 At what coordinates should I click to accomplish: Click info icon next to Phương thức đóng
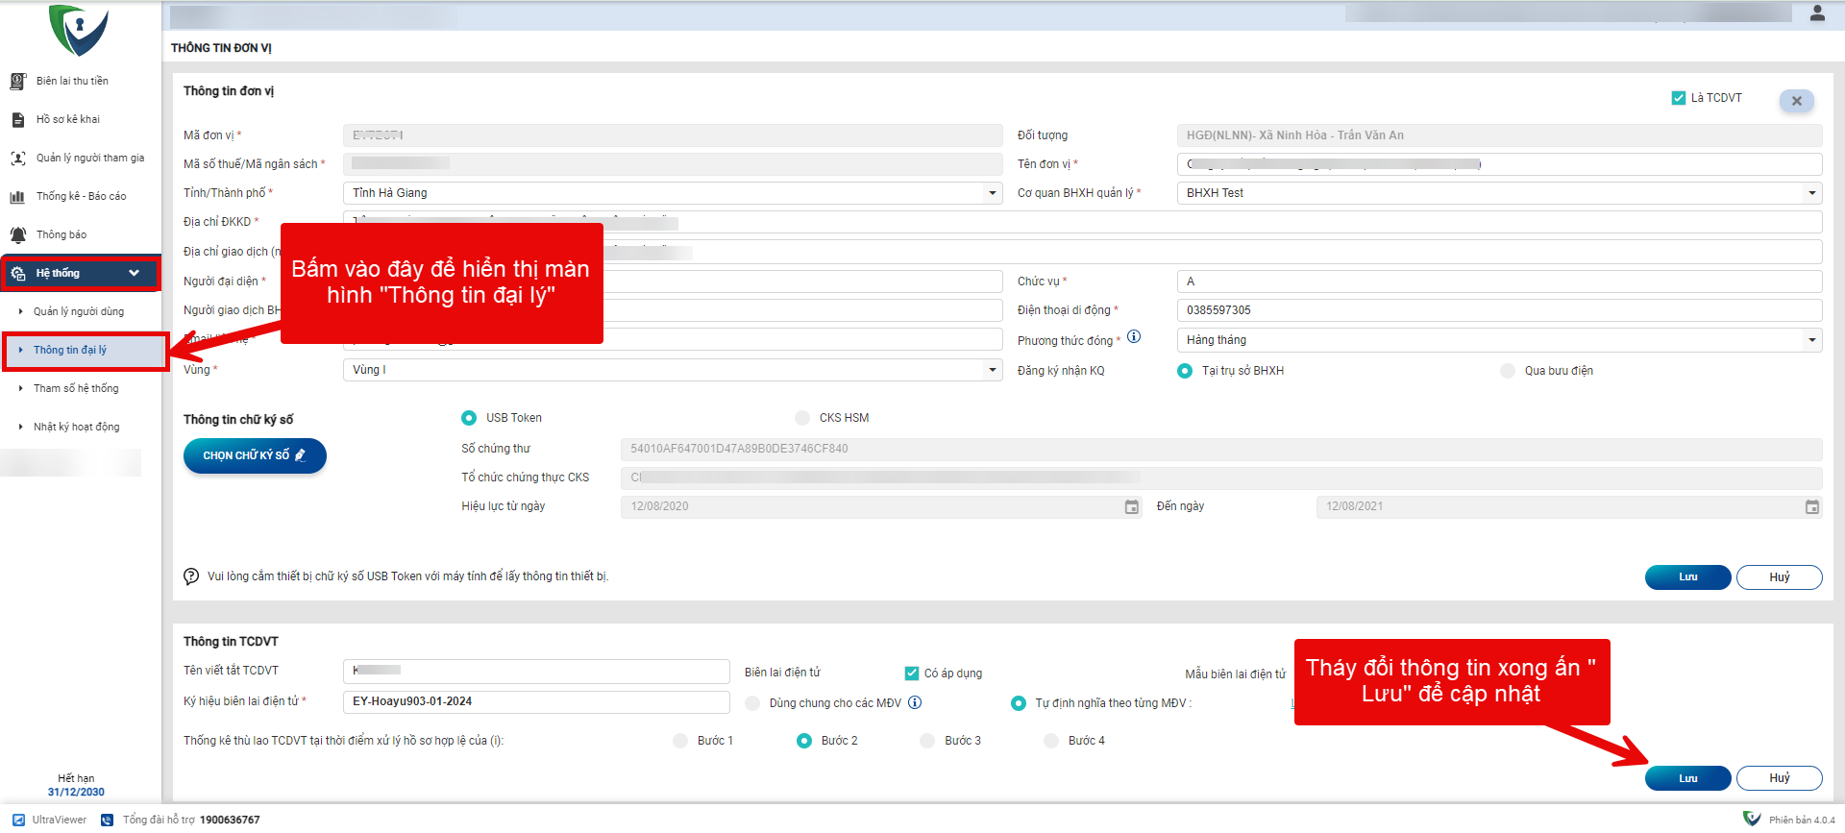(1134, 337)
